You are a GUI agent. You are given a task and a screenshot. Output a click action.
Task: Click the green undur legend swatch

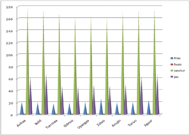(172, 71)
